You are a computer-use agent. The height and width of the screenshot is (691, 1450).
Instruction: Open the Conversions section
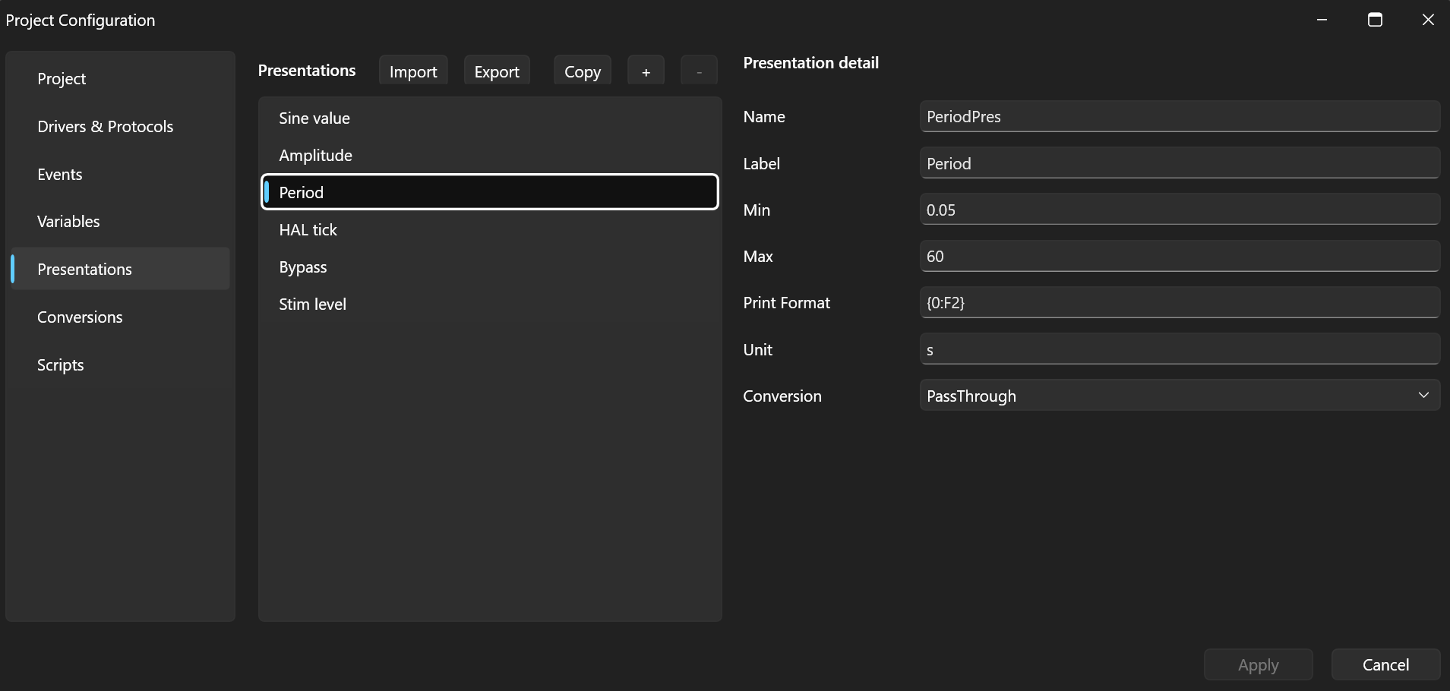(120, 317)
